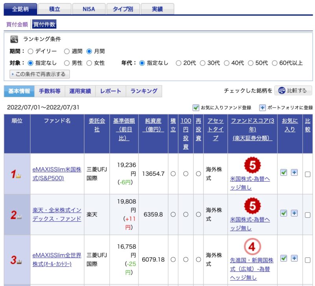This screenshot has height=286, width=315.
Task: Show ranking by 買付件数
Action: (x=44, y=24)
